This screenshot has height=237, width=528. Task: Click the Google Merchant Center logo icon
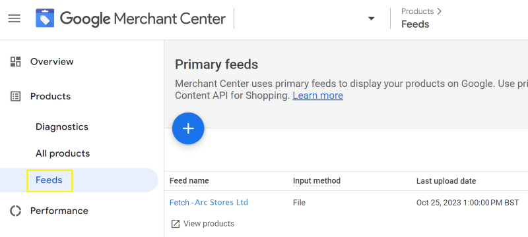(x=45, y=18)
